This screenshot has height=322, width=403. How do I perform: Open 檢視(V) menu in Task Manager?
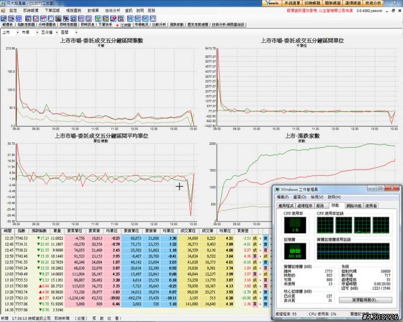(317, 197)
